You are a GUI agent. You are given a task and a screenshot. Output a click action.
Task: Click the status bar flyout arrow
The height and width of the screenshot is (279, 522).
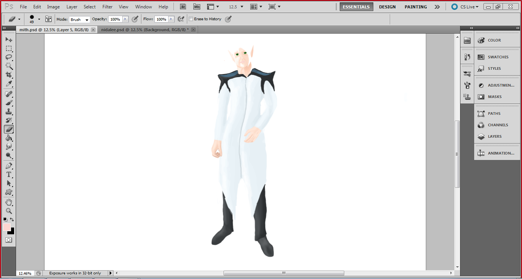pos(111,273)
